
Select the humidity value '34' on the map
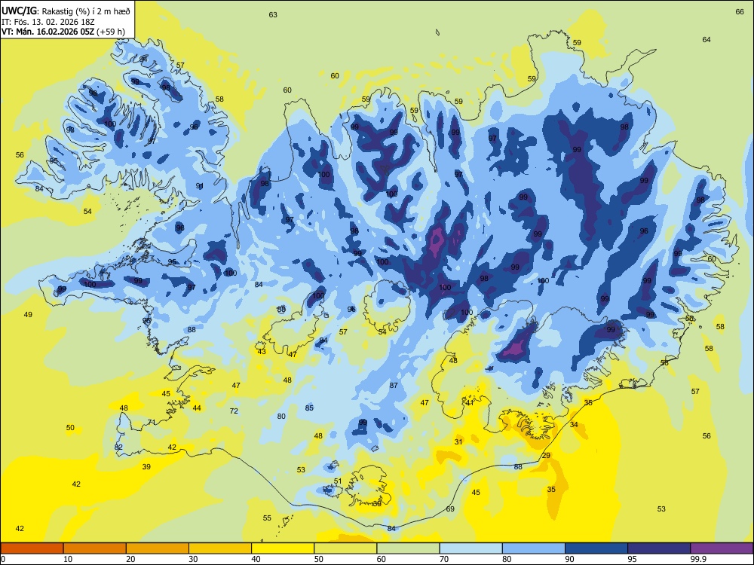coord(574,425)
